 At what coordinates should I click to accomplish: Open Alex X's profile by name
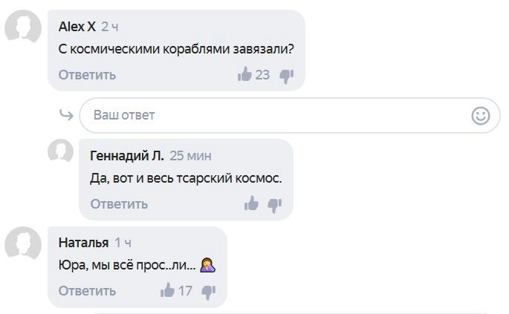[77, 27]
